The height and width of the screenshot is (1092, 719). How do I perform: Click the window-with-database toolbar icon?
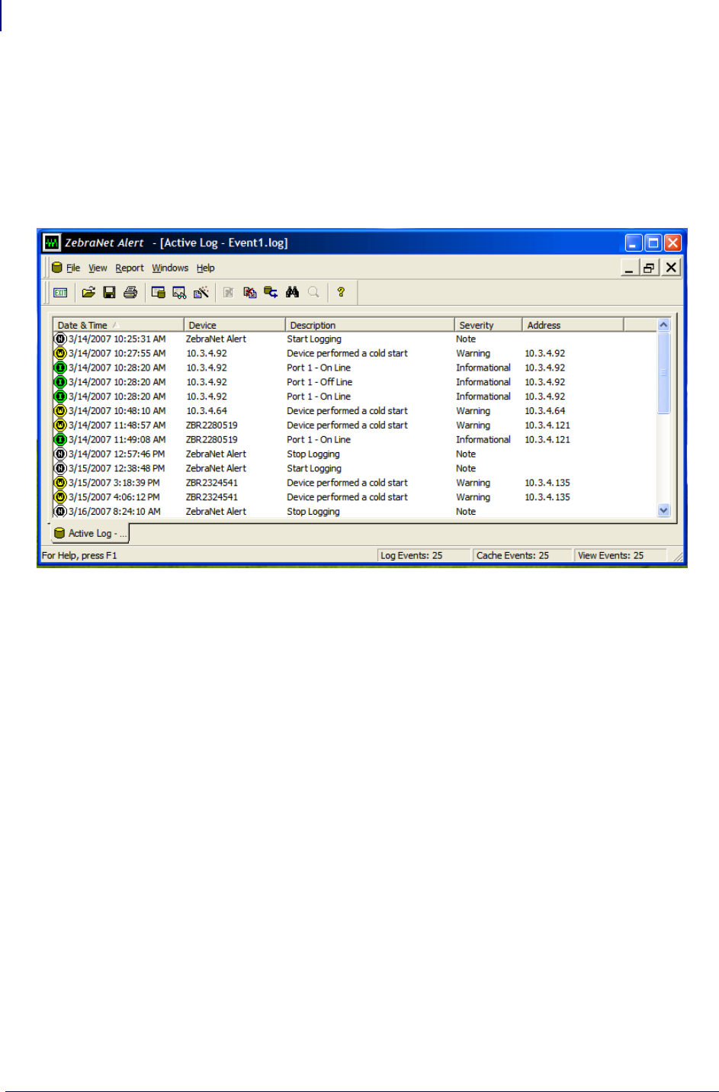(x=158, y=292)
